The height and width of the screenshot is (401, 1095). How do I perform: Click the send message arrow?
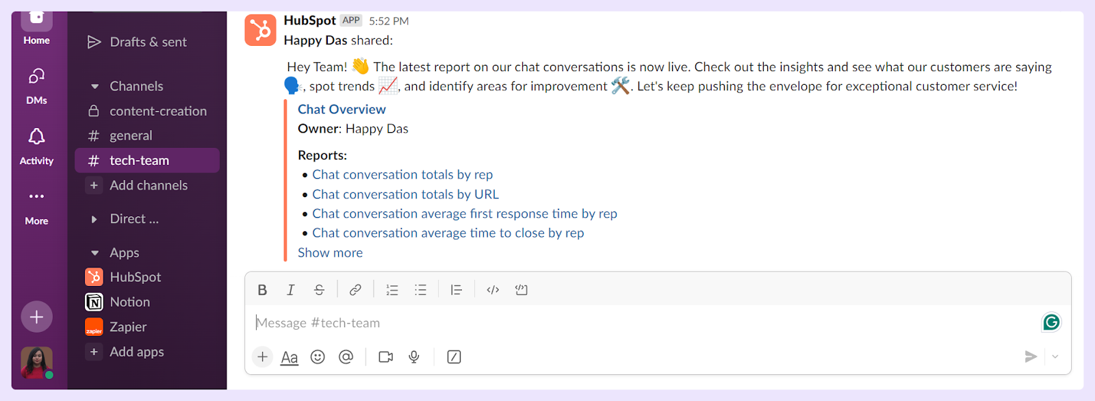(x=1031, y=357)
